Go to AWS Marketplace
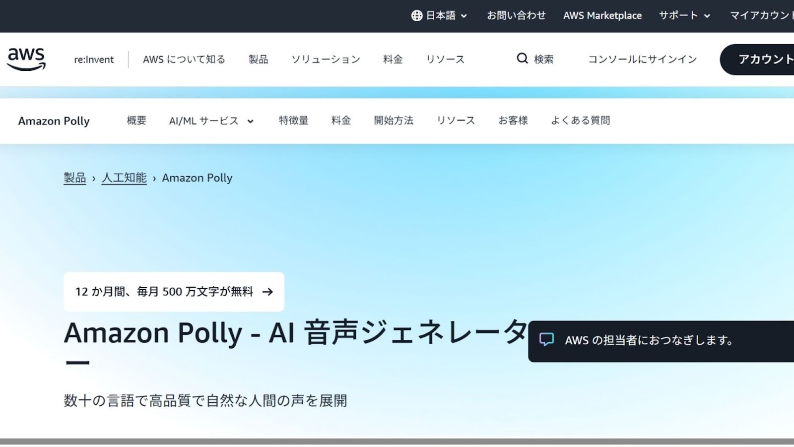Screen dimensions: 794x447 tap(602, 16)
